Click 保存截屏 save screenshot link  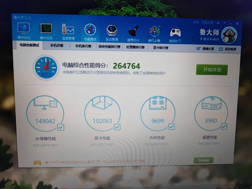(x=231, y=49)
